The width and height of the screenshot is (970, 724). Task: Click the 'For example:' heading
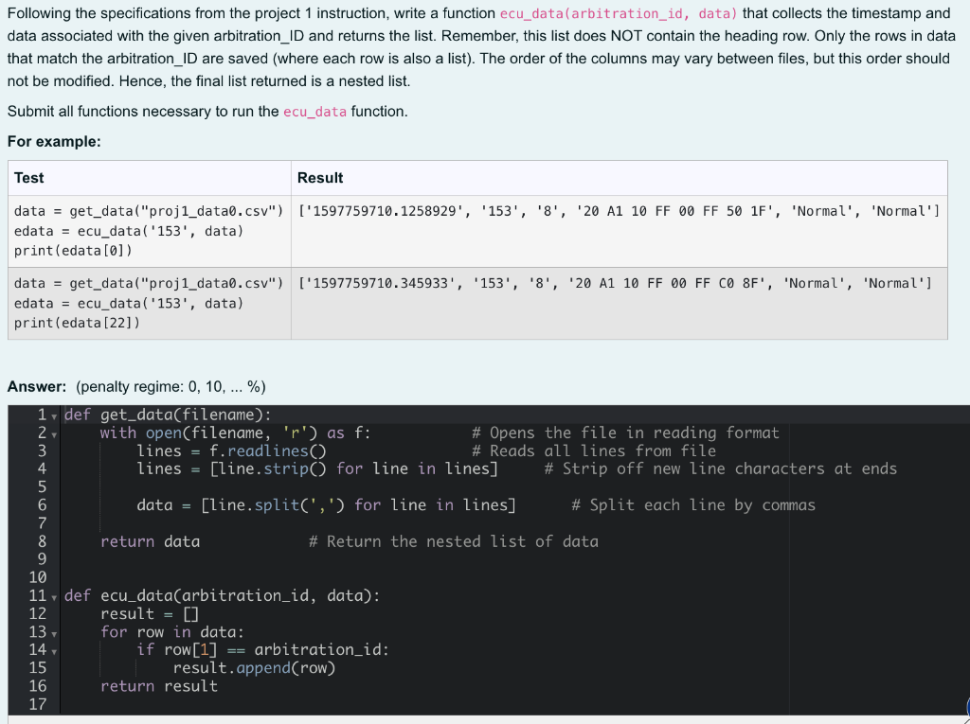click(x=54, y=142)
